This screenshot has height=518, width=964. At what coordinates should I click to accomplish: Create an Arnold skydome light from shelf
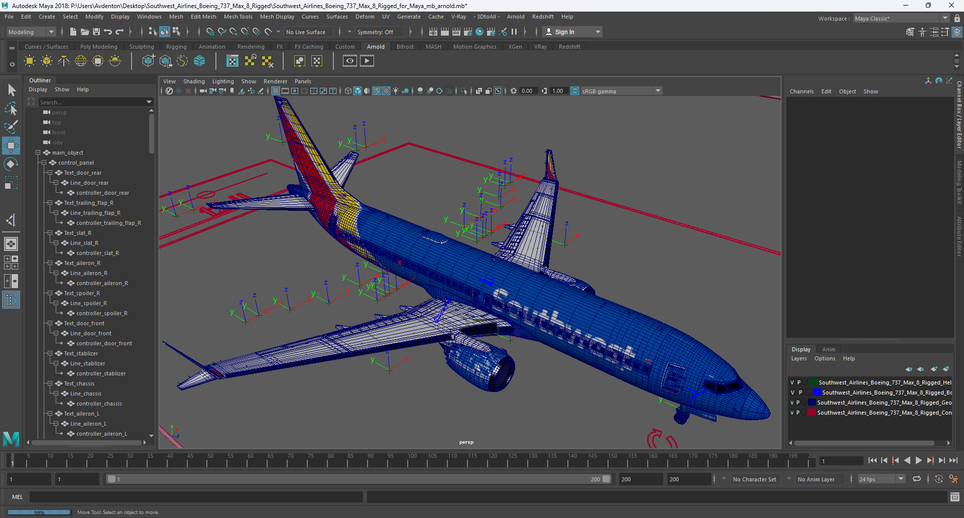(x=81, y=61)
